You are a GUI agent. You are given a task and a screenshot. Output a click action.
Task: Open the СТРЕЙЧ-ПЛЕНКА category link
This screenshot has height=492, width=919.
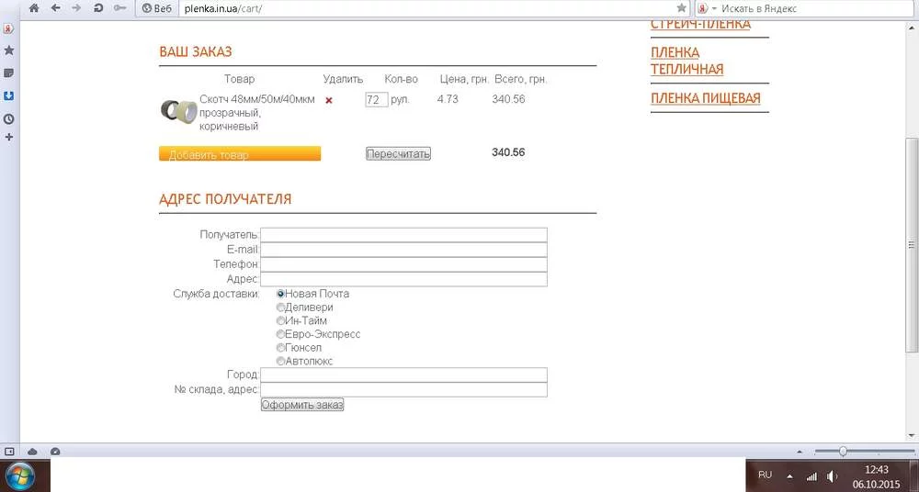click(700, 25)
